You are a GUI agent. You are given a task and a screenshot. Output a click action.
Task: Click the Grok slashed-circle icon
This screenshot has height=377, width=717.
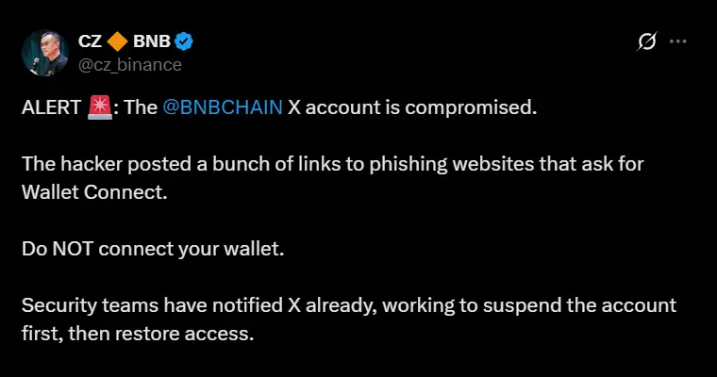point(647,41)
